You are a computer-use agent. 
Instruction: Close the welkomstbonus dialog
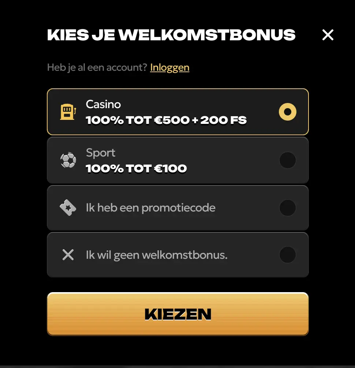point(328,35)
